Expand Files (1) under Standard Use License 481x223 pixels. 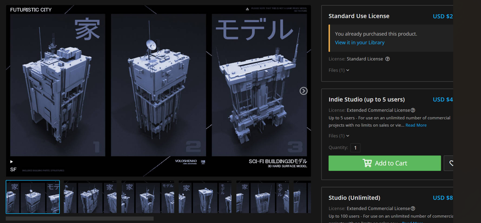click(x=339, y=70)
